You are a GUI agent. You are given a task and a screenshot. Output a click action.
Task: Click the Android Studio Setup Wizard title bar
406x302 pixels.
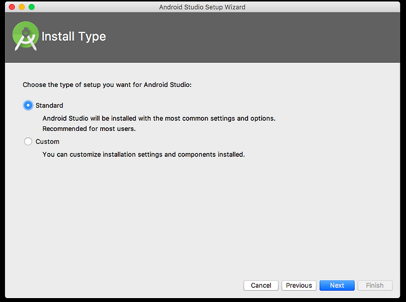(x=202, y=7)
